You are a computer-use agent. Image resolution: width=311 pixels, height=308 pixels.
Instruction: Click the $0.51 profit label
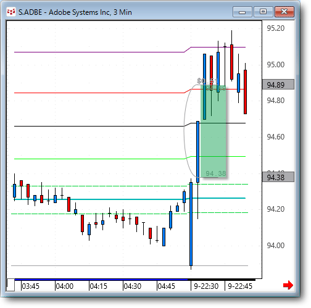pyautogui.click(x=207, y=81)
